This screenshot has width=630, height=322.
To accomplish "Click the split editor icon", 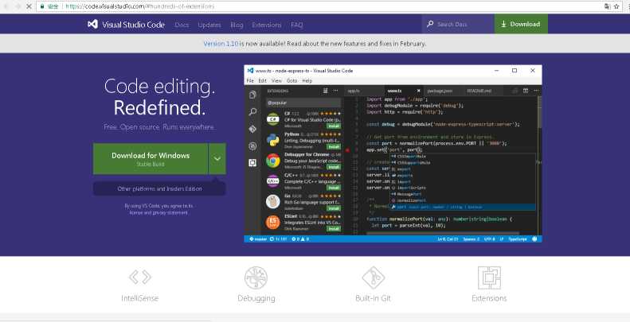I will [x=525, y=91].
